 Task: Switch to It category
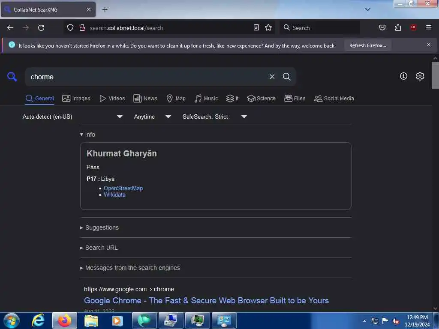232,99
